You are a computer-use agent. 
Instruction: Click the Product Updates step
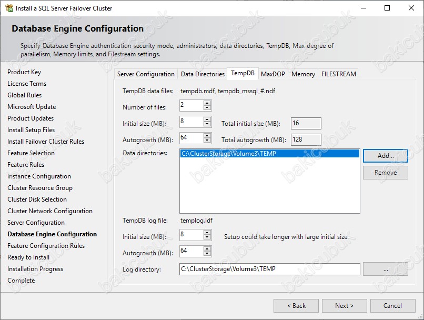pyautogui.click(x=31, y=118)
